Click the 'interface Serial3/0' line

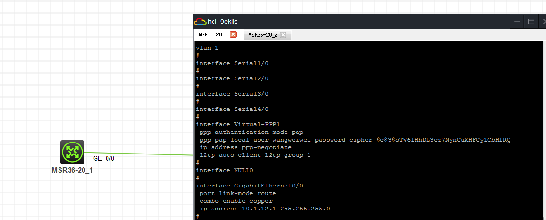232,94
